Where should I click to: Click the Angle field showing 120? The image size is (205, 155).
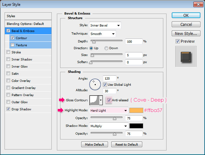point(109,78)
